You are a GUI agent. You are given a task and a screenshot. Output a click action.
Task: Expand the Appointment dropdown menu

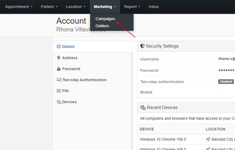19,7
